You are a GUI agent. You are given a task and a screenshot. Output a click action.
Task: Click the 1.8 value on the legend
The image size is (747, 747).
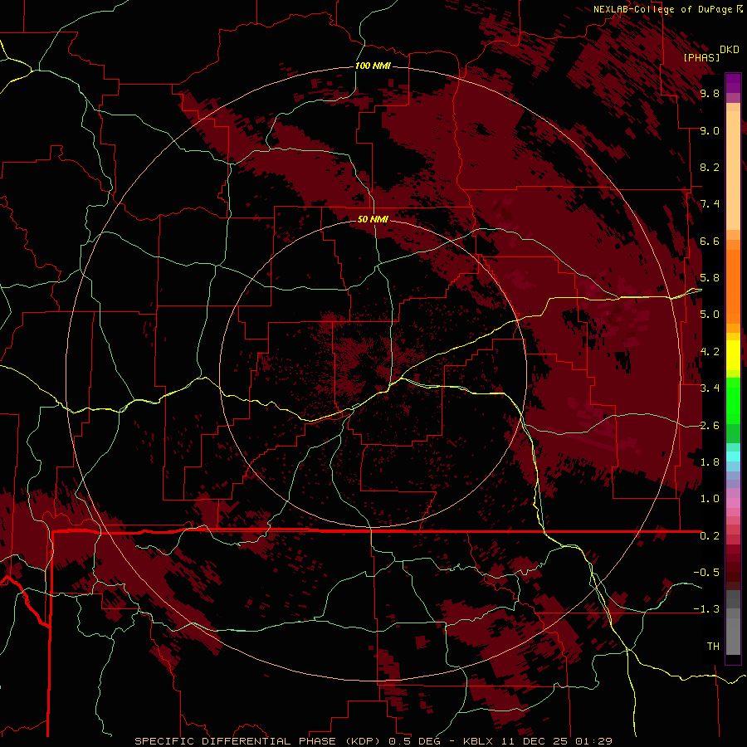click(710, 462)
